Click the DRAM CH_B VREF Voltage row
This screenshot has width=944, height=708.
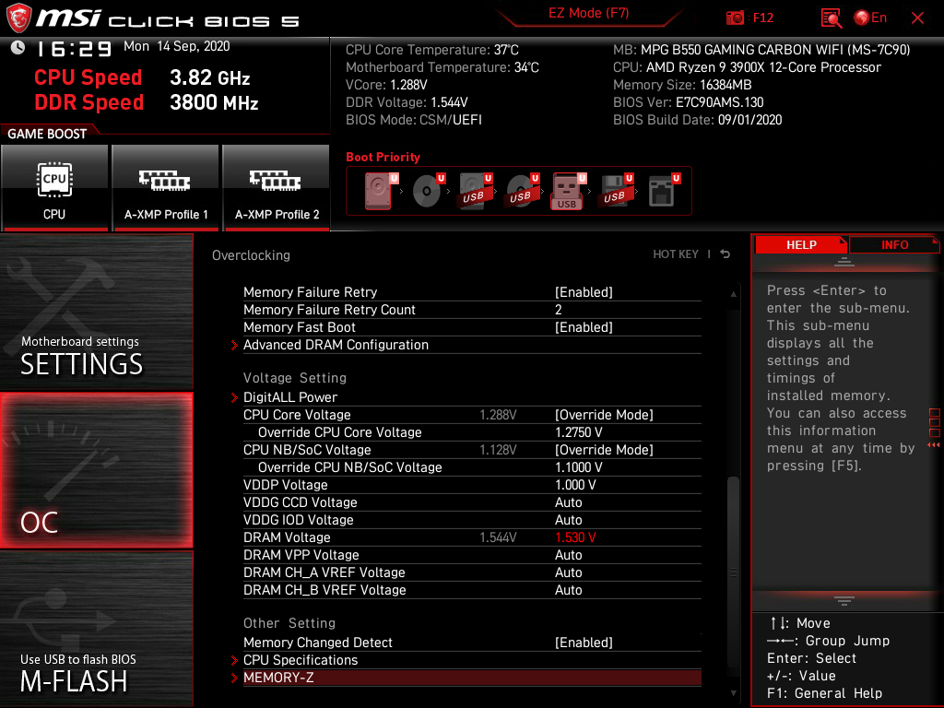(x=472, y=589)
